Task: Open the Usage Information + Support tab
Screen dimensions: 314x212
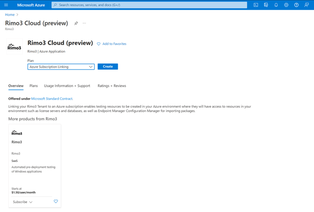Action: 67,86
